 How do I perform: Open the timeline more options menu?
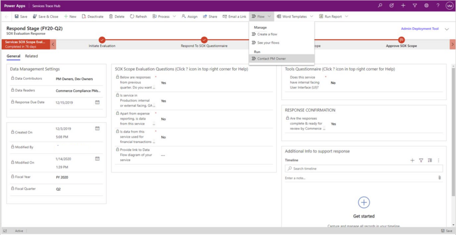[439, 160]
